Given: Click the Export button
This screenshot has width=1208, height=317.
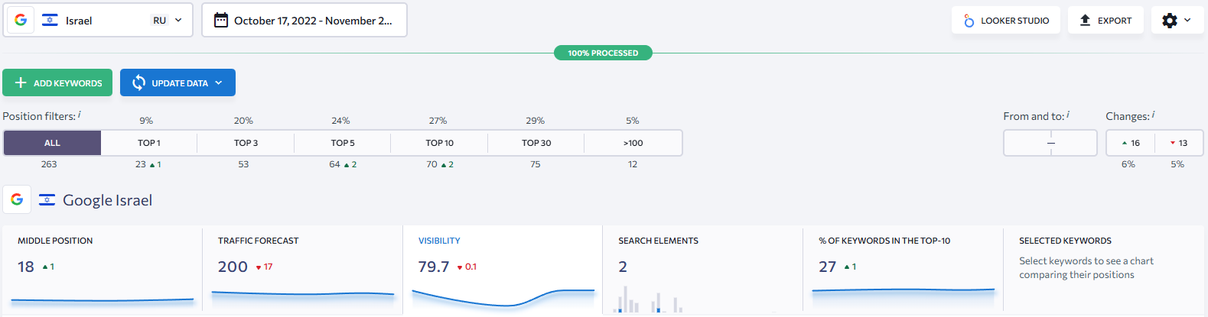Looking at the screenshot, I should click(x=1105, y=21).
